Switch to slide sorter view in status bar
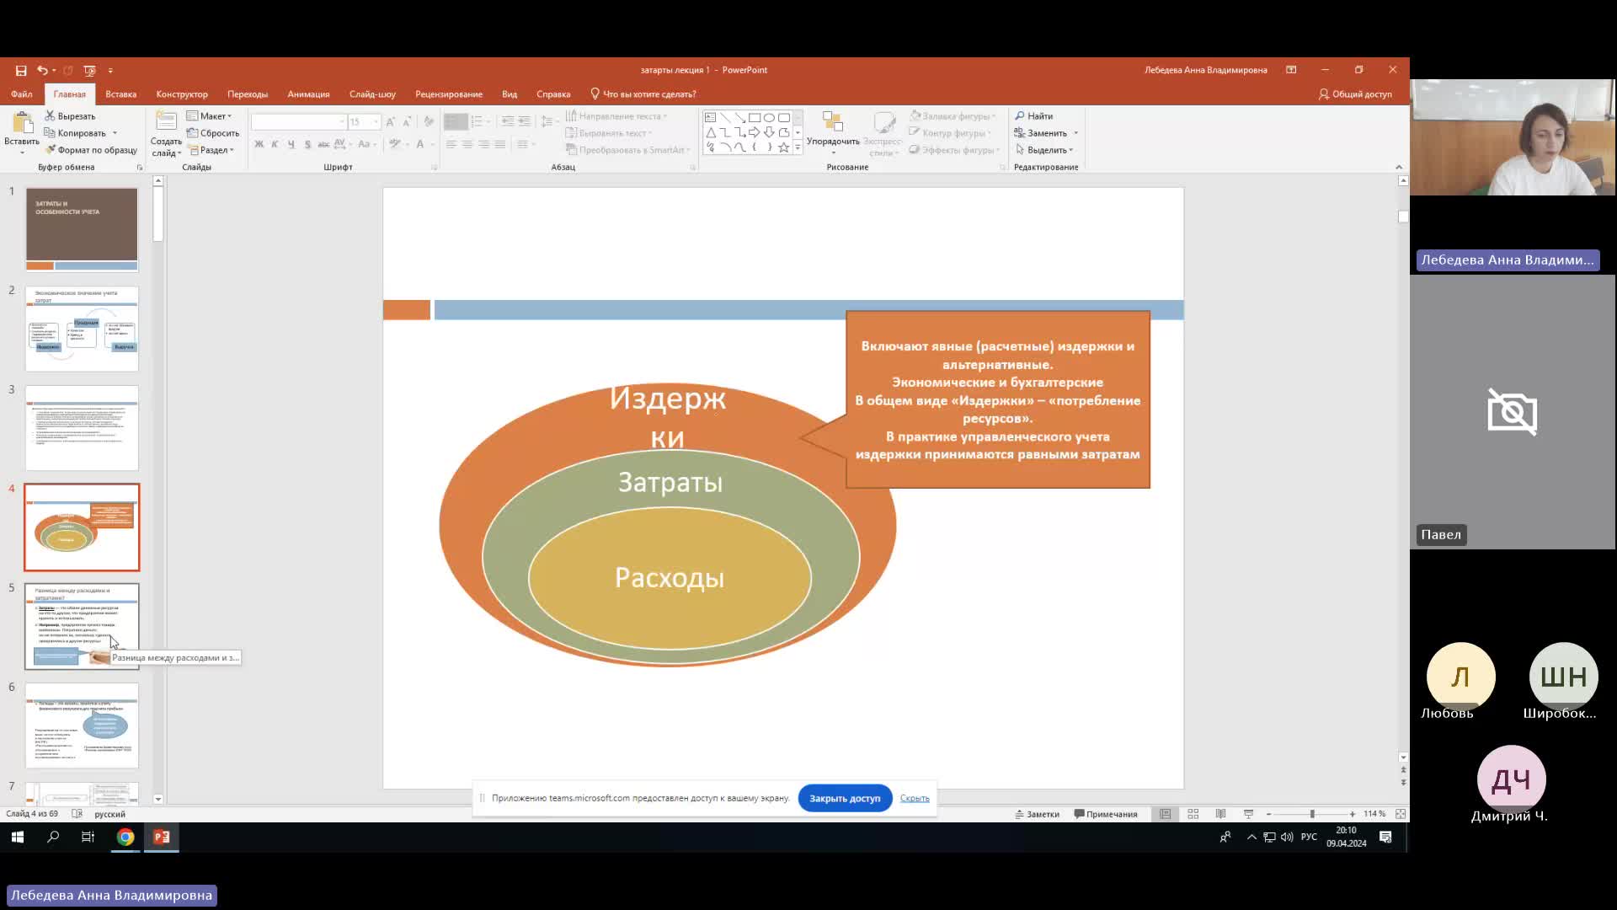 click(x=1193, y=814)
